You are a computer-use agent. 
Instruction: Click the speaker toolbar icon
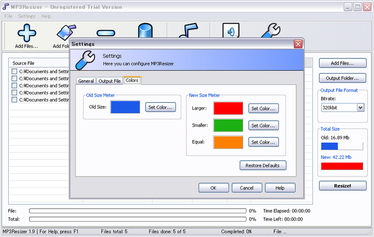point(230,31)
